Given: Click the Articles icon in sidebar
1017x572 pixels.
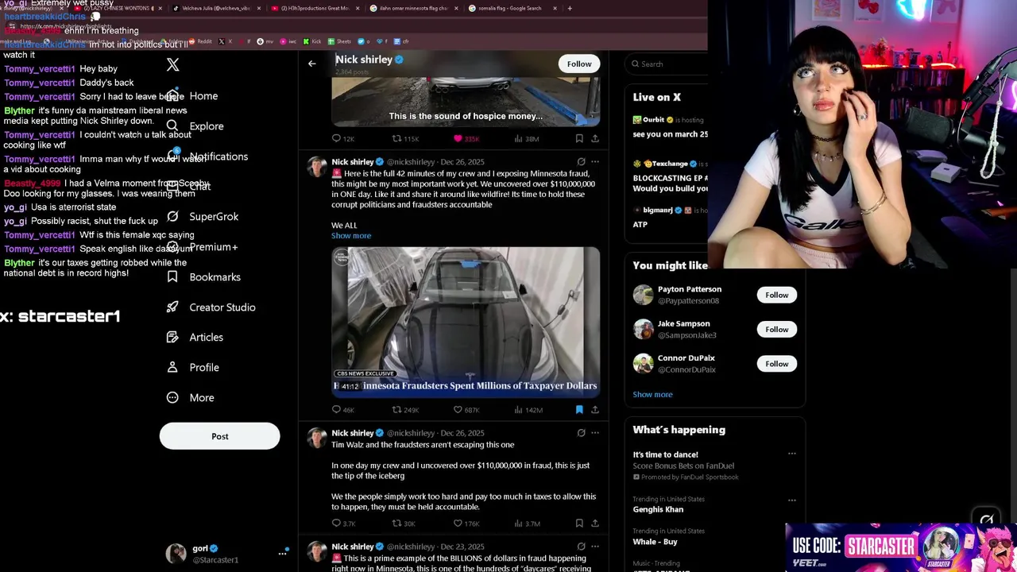Looking at the screenshot, I should pos(172,338).
